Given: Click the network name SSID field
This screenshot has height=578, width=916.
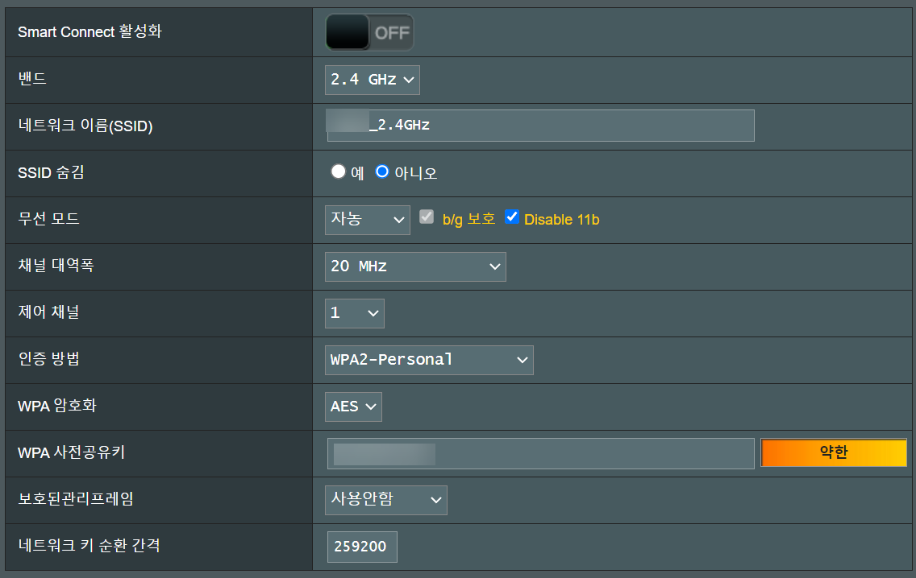Looking at the screenshot, I should pos(540,126).
